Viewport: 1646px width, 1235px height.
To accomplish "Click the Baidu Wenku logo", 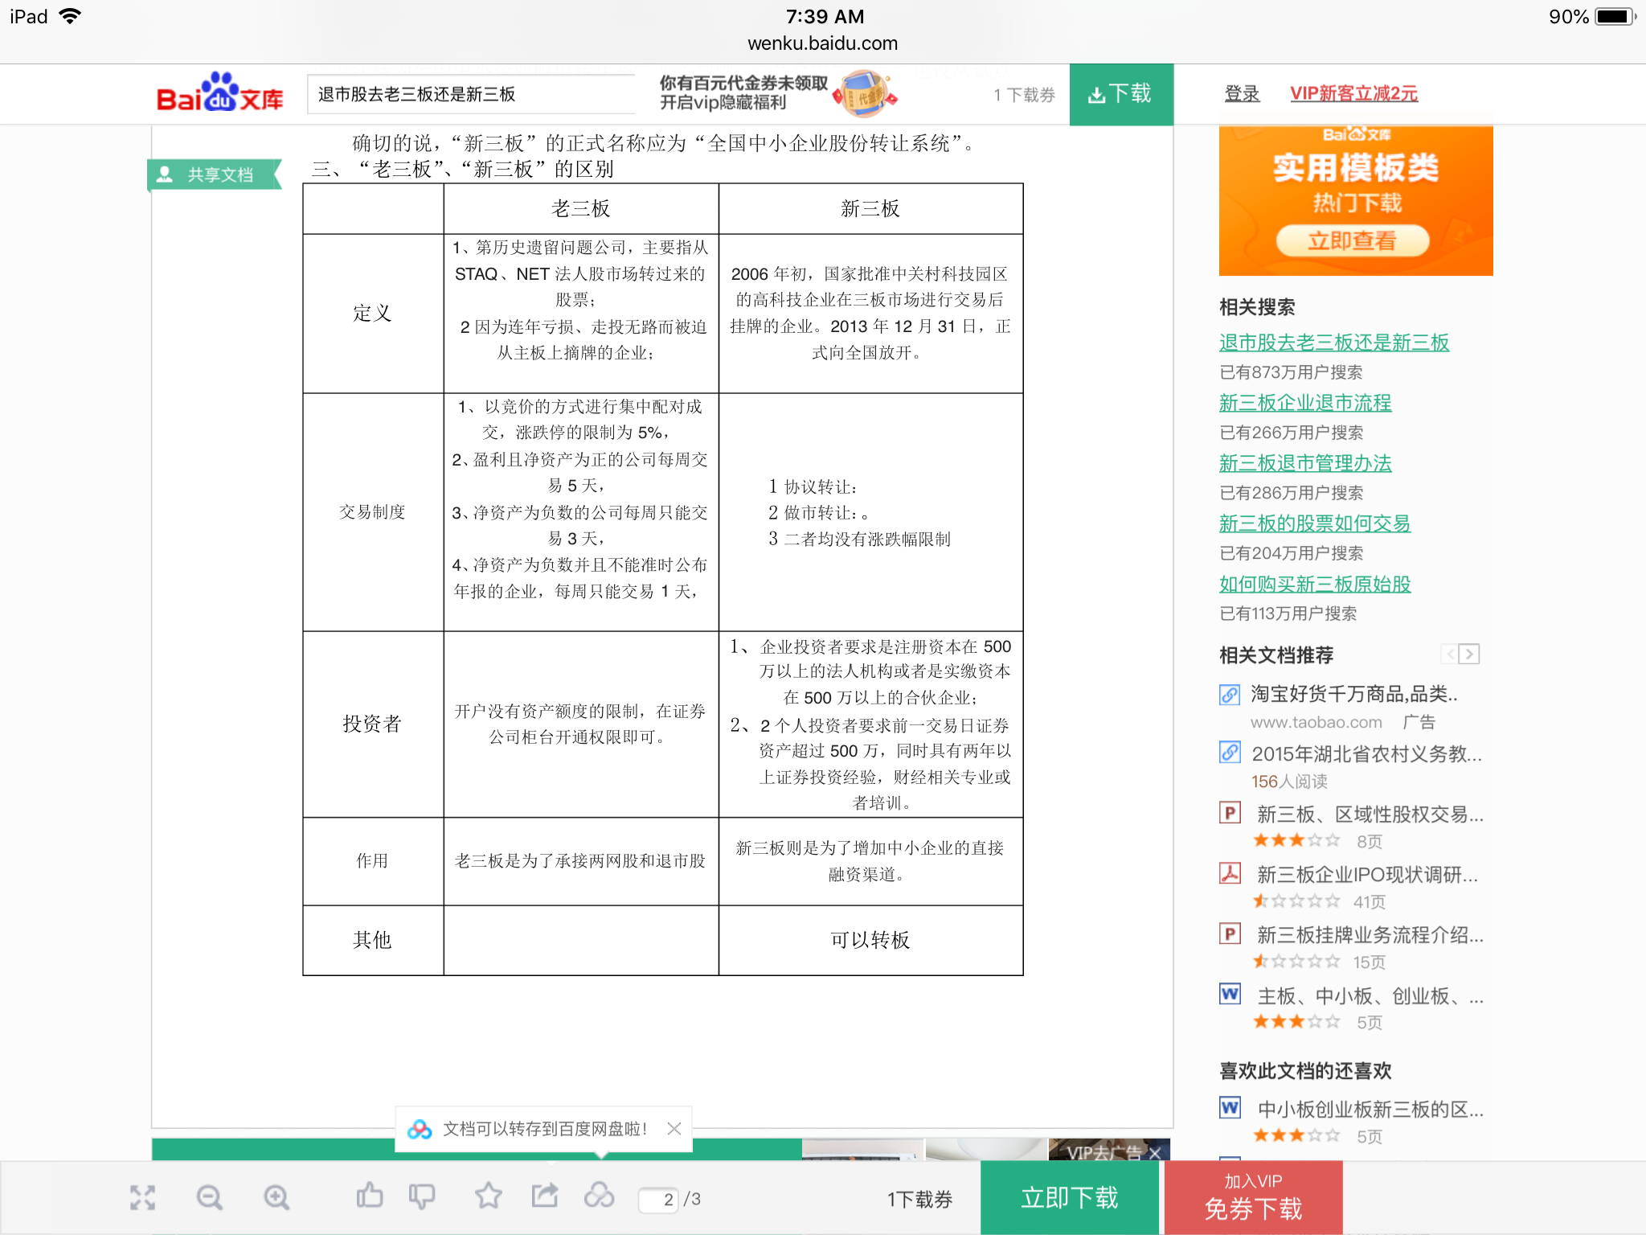I will [x=219, y=93].
